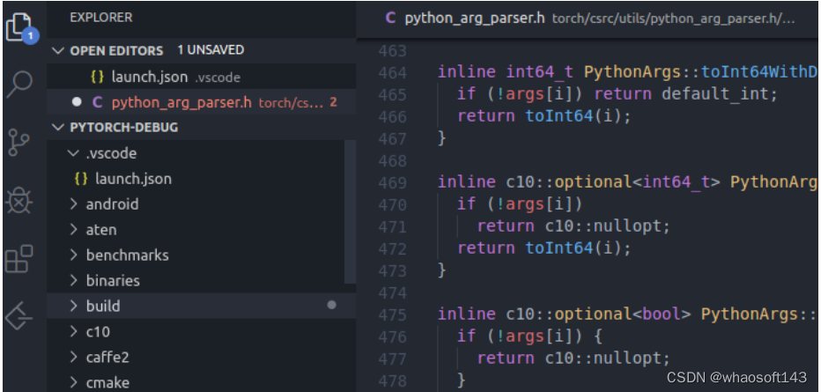Open the Search view icon
The height and width of the screenshot is (392, 821).
click(x=20, y=84)
